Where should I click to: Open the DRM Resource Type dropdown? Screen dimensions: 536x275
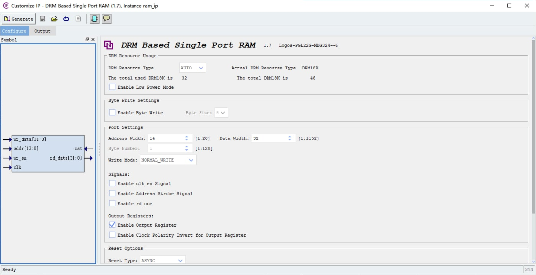193,68
